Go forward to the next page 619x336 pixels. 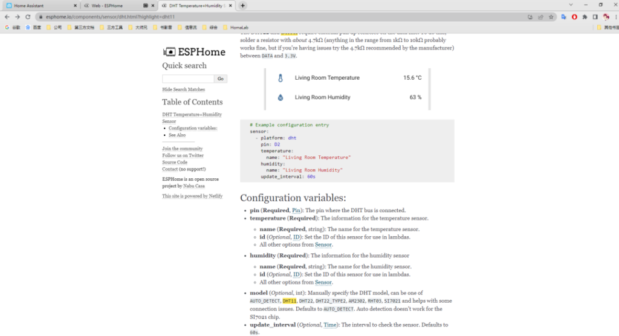18,17
